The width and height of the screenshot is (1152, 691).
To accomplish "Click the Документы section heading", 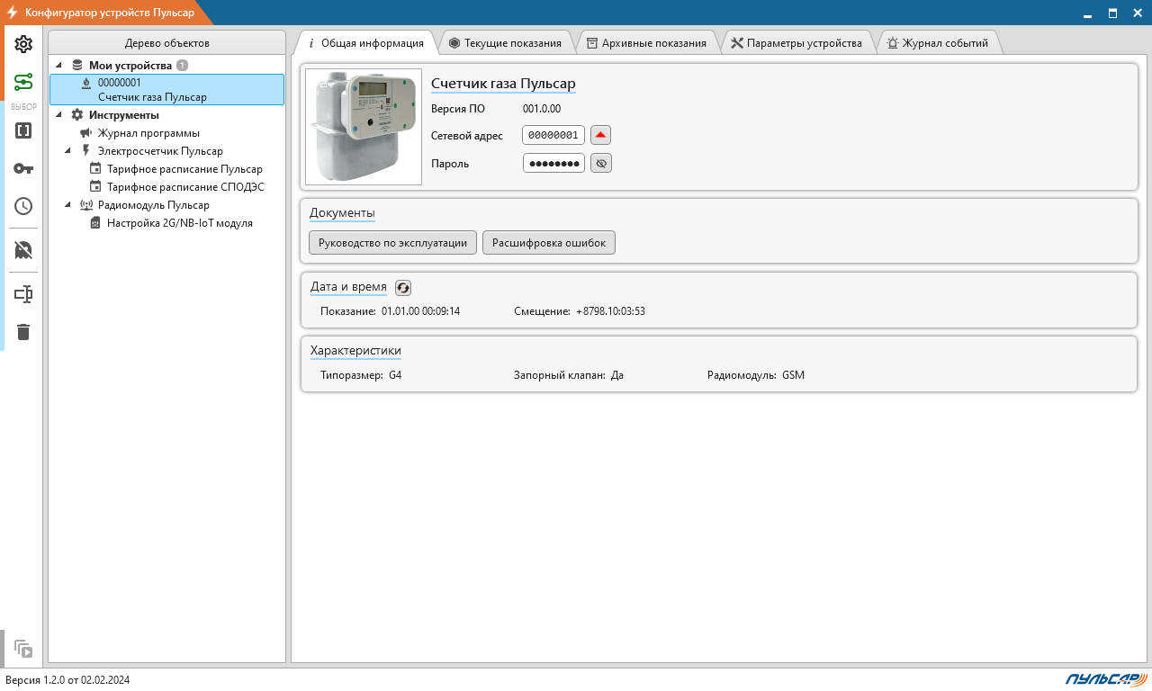I will coord(342,213).
